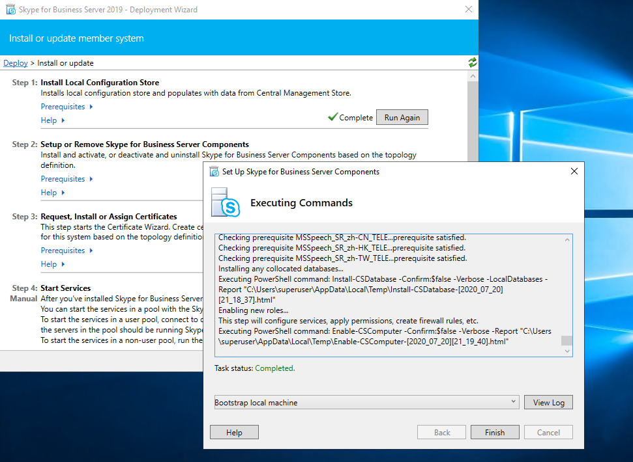Expand Prerequisites under Step 3
Viewport: 633px width, 462px height.
(x=66, y=251)
